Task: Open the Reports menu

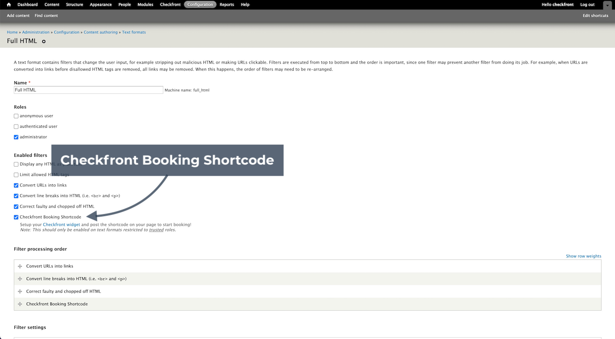Action: coord(227,5)
